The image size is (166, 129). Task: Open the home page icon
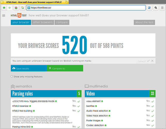16,8
